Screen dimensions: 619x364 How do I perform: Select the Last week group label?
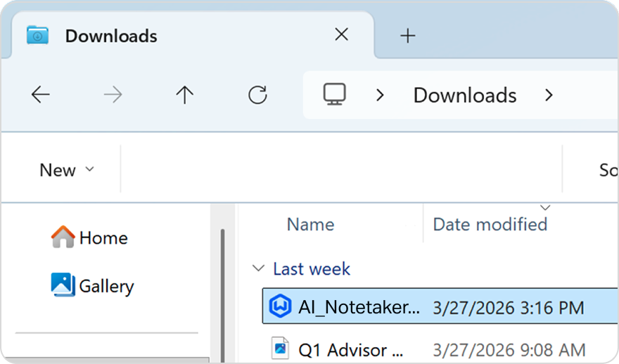point(312,269)
